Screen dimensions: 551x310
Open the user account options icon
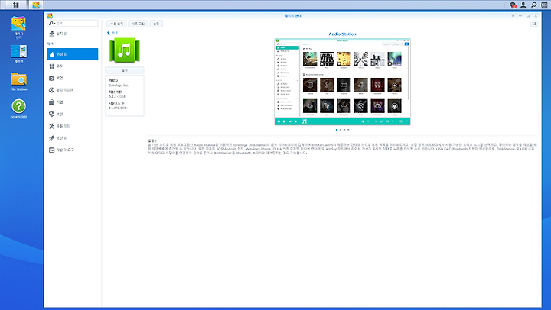pyautogui.click(x=523, y=5)
